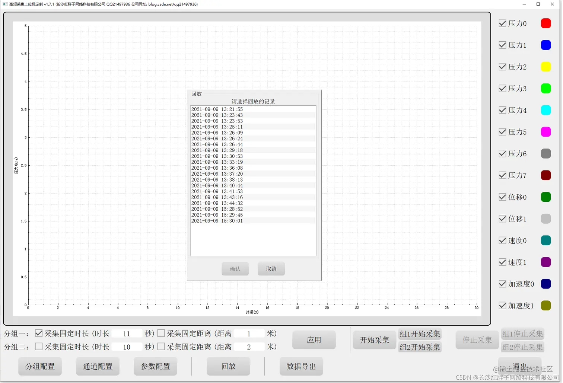This screenshot has height=383, width=563.
Task: Select record 2021-09-09 13:37:20
Action: 253,174
